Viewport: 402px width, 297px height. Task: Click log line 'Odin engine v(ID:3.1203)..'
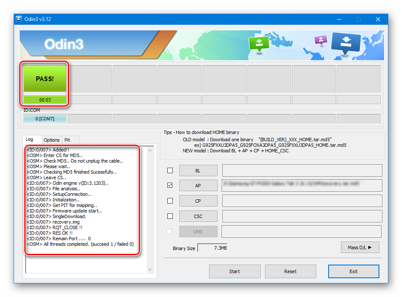tap(68, 183)
